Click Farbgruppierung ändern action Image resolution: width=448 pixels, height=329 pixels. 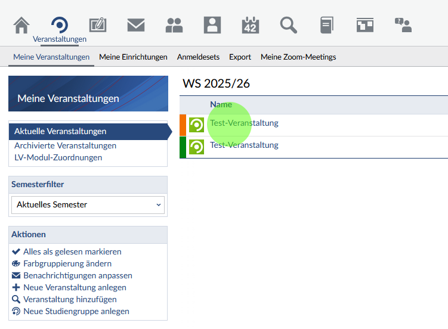(67, 263)
